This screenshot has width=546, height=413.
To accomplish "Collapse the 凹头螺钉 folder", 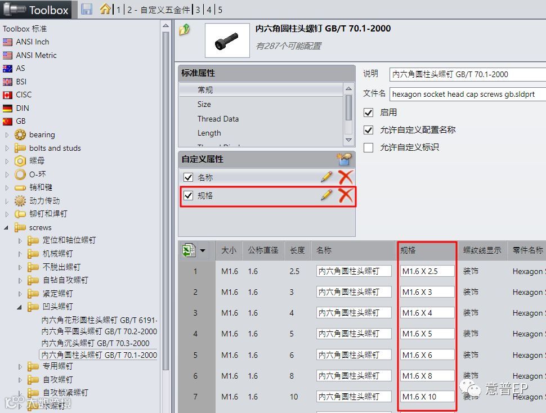I will (20, 307).
